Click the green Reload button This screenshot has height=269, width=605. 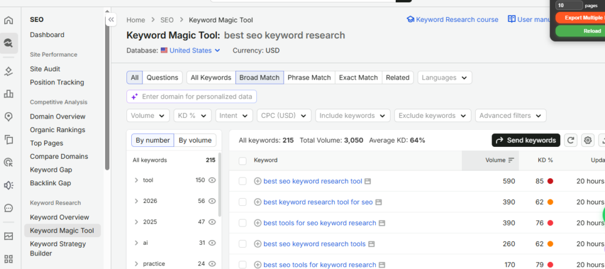[580, 31]
